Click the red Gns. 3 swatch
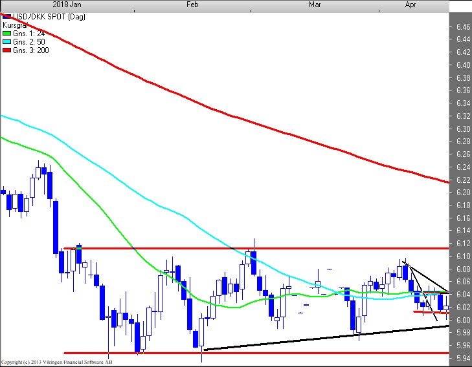The height and width of the screenshot is (367, 472). pyautogui.click(x=6, y=50)
